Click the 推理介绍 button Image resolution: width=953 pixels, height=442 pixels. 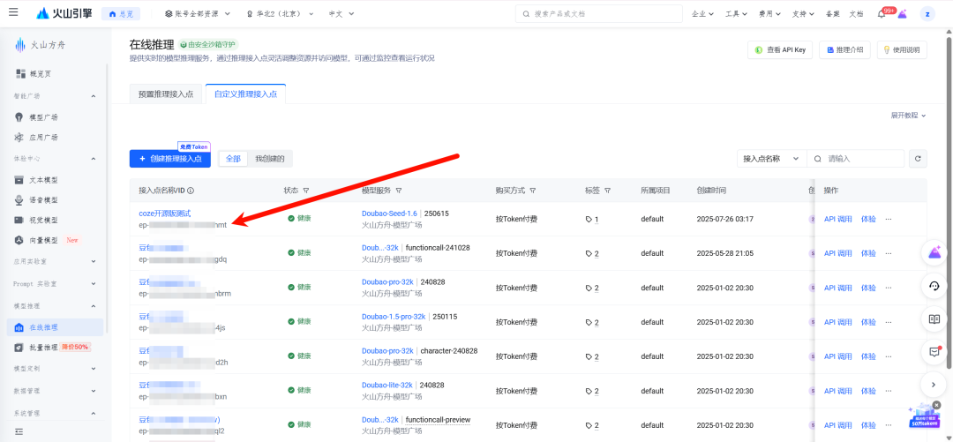[844, 50]
